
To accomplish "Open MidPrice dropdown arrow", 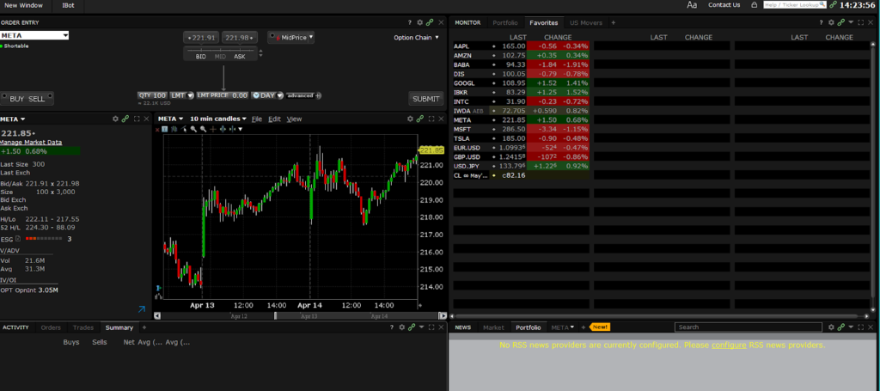I will click(x=311, y=38).
